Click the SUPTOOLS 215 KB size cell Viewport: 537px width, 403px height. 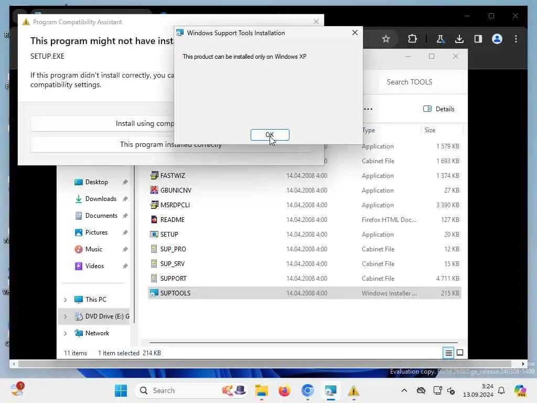450,293
